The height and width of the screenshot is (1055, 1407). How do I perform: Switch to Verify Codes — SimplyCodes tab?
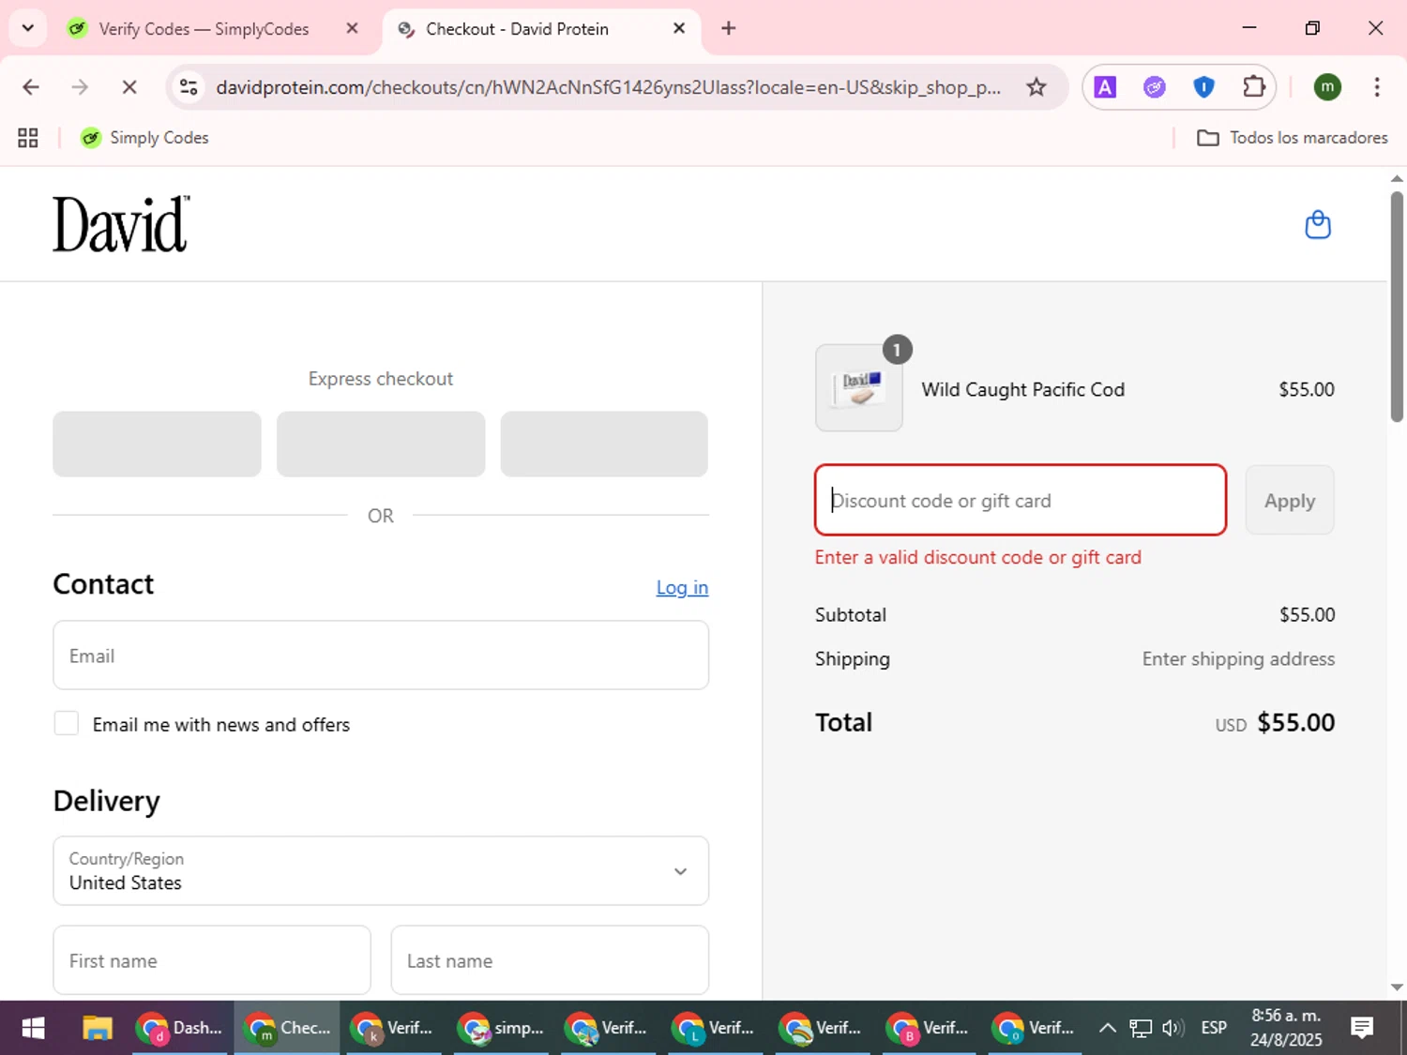tap(204, 29)
